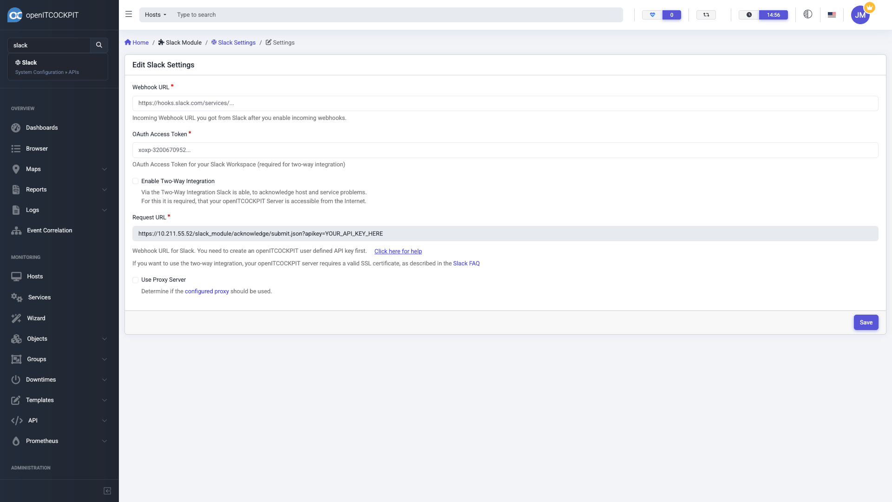This screenshot has width=892, height=502.
Task: Select the Slack search result entry
Action: [58, 67]
